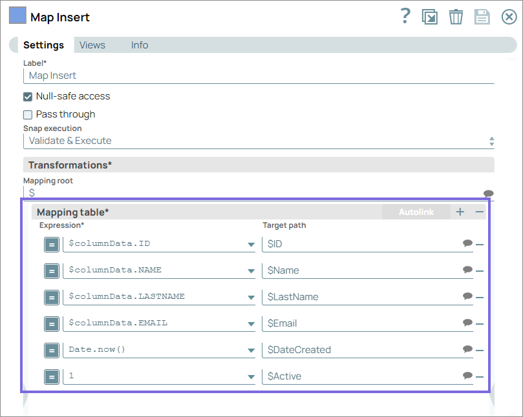The width and height of the screenshot is (523, 417).
Task: Click the save floppy disk icon
Action: 482,17
